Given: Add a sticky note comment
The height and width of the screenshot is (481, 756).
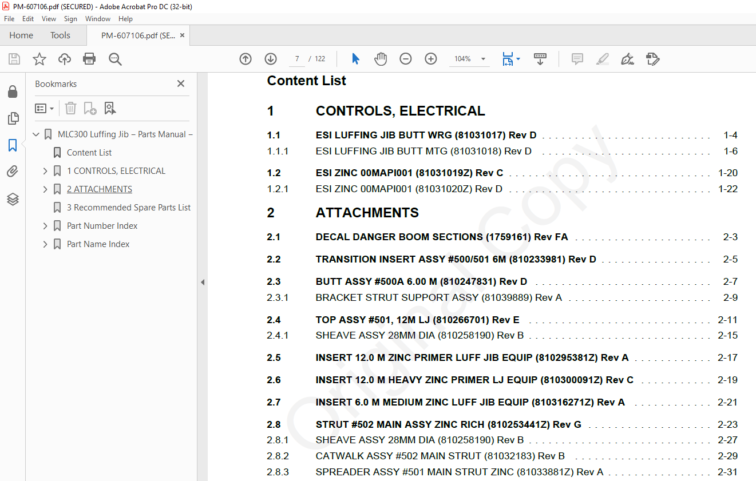Looking at the screenshot, I should click(x=577, y=59).
